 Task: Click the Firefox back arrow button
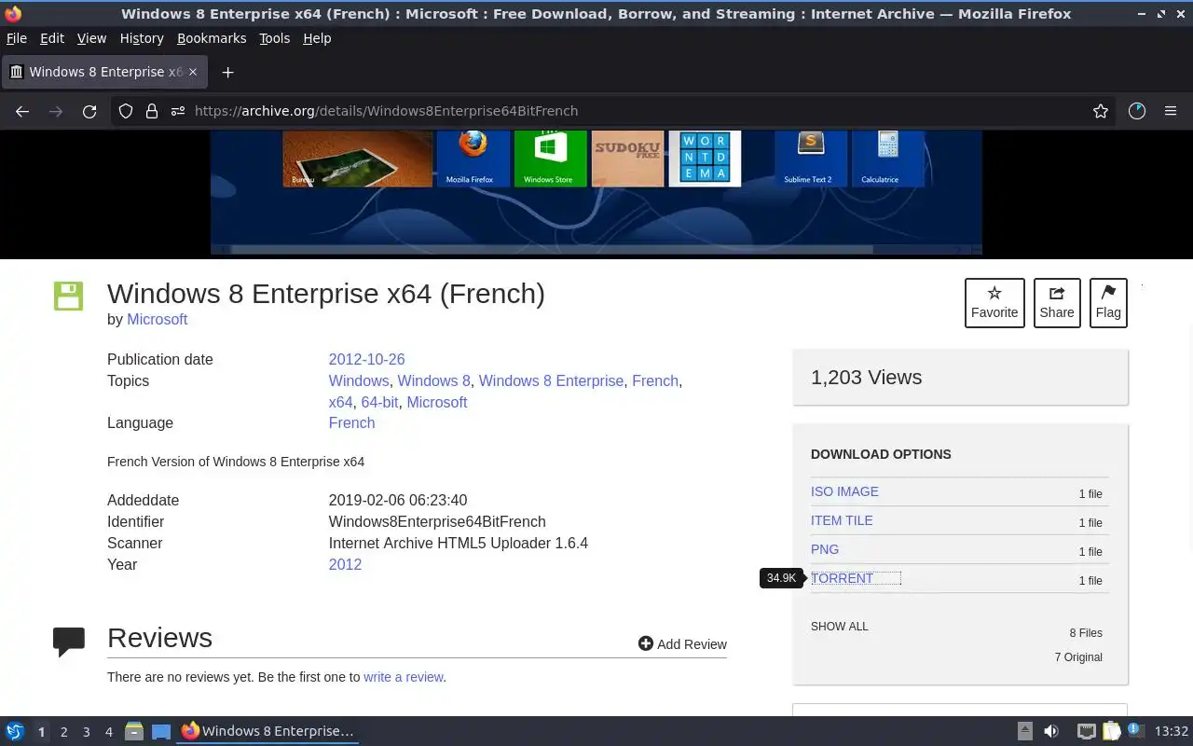pos(22,111)
